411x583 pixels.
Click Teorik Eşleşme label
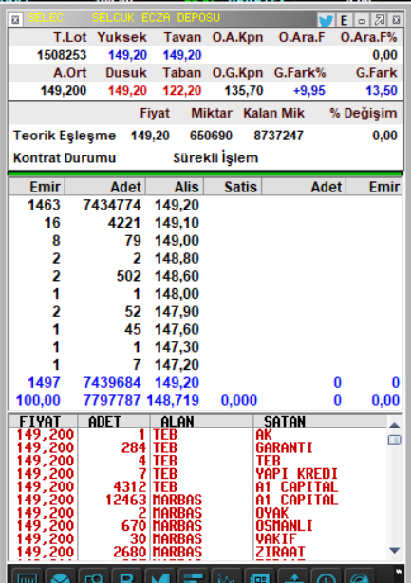pos(65,136)
